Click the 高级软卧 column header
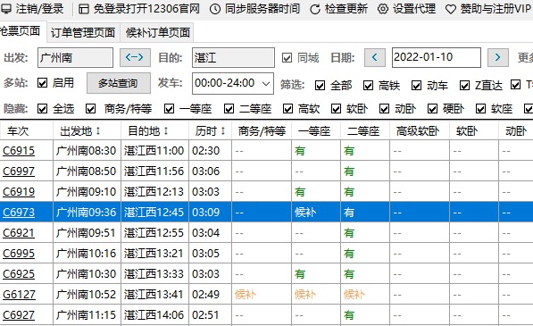The height and width of the screenshot is (326, 533). 420,131
